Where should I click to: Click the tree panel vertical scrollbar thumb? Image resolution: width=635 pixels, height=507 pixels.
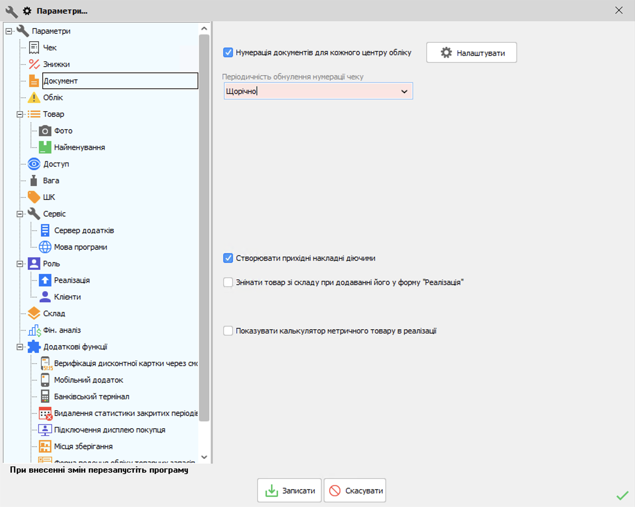205,228
